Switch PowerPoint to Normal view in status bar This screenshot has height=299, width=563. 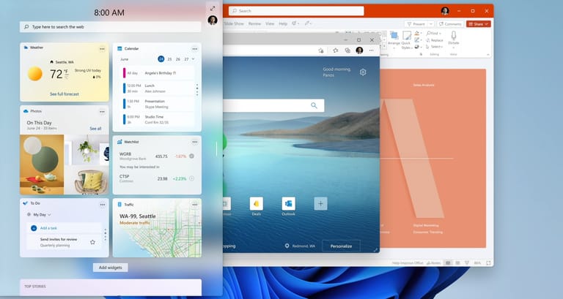coord(448,263)
